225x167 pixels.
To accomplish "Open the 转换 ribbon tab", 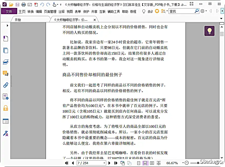I will click(x=31, y=12).
